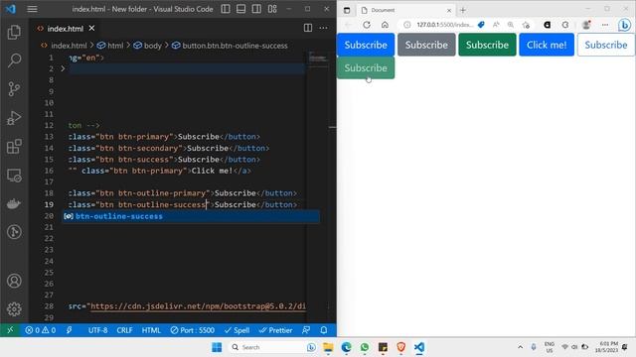The image size is (636, 357).
Task: Open browser tab actions menu icon
Action: 347,10
